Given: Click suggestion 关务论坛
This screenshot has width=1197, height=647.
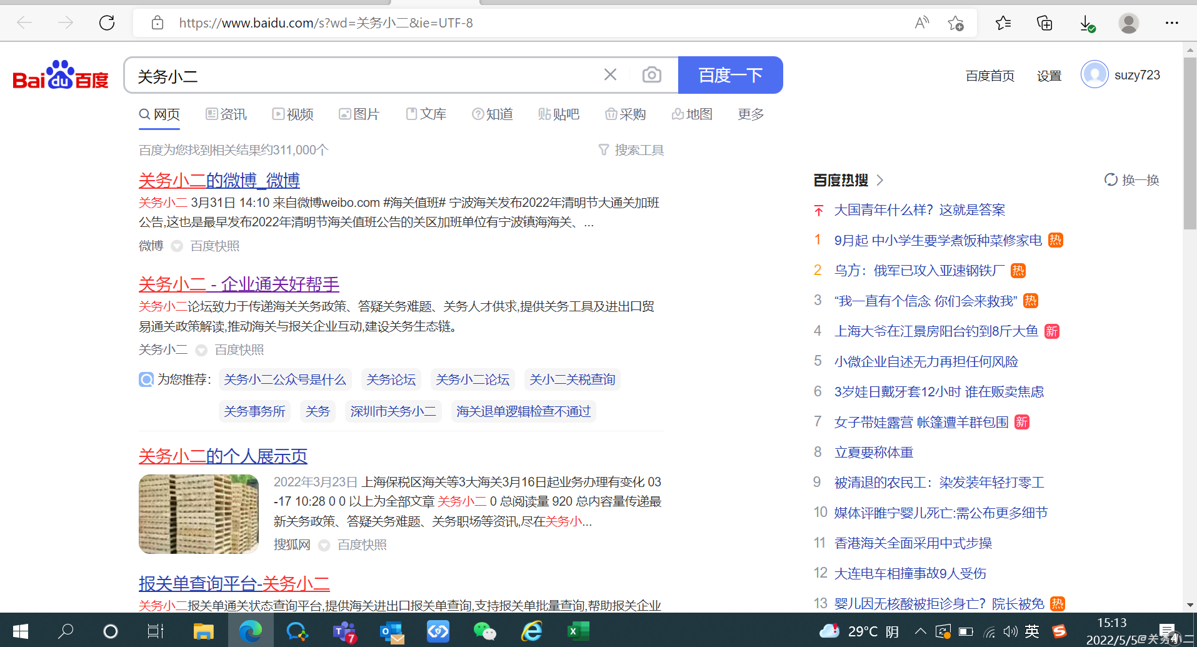Looking at the screenshot, I should pyautogui.click(x=391, y=379).
